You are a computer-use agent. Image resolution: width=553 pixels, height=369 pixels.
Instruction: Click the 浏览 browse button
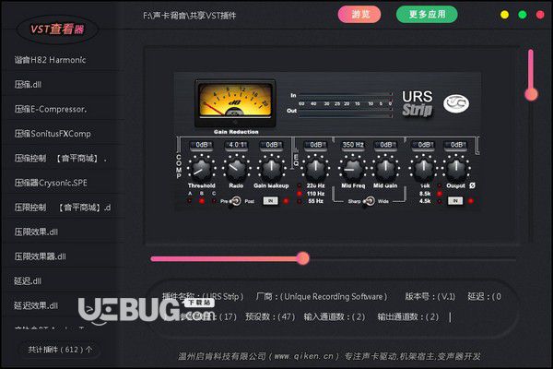pyautogui.click(x=359, y=15)
